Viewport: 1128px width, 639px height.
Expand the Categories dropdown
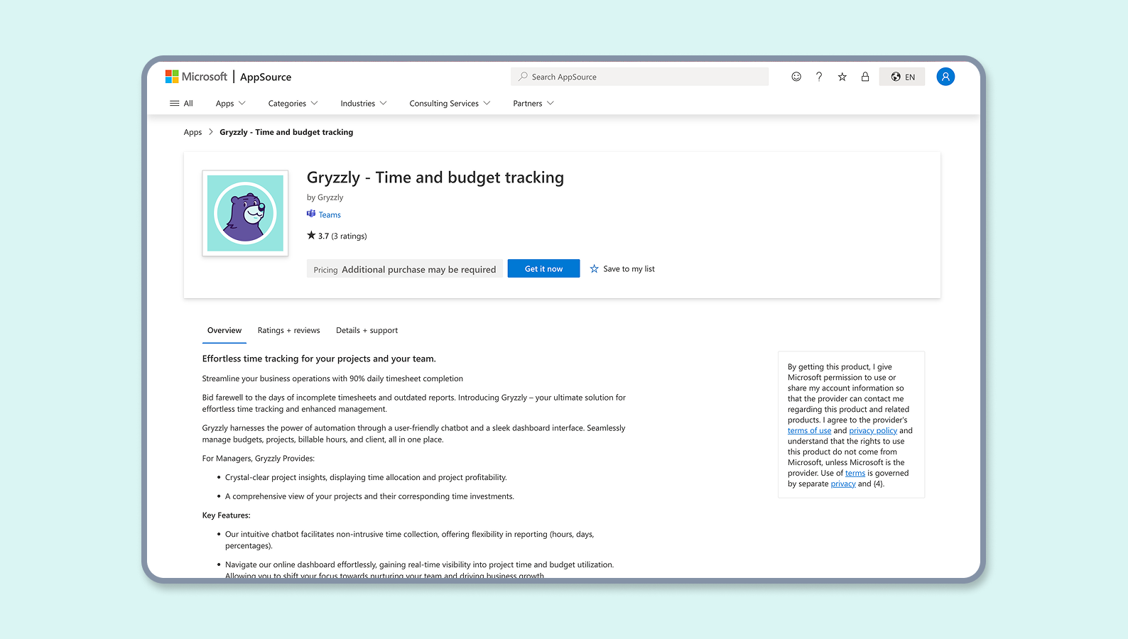[293, 104]
